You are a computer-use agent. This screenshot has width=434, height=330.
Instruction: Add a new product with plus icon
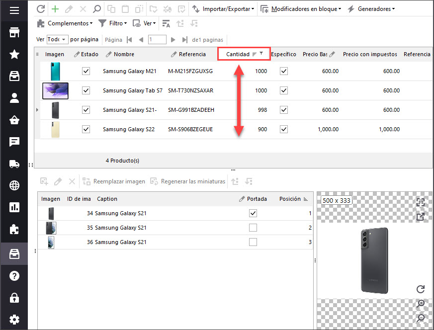click(55, 9)
